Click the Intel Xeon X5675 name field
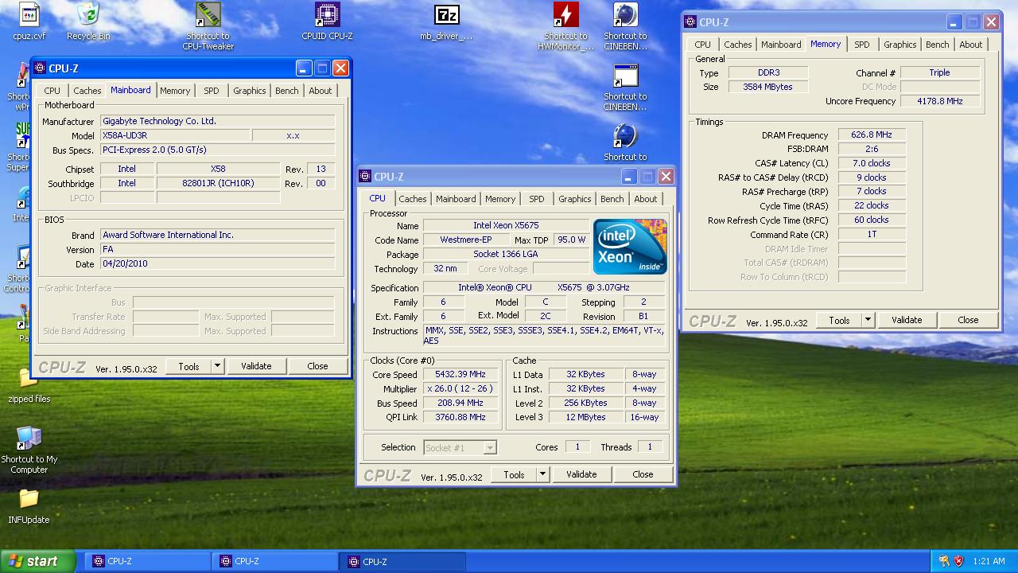 tap(506, 226)
